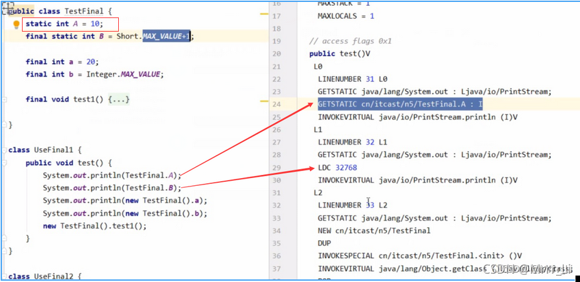Image resolution: width=580 pixels, height=282 pixels.
Task: Click gutter line number 20
Action: pyautogui.click(x=276, y=54)
